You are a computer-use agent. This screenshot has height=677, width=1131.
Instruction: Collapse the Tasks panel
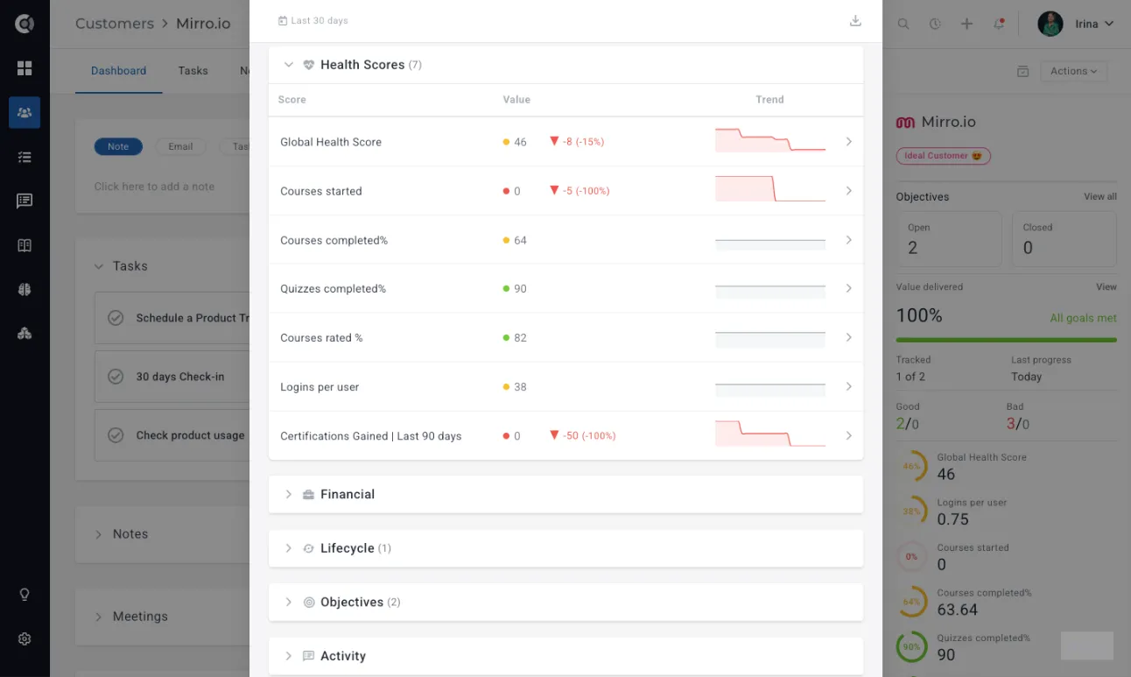point(98,266)
